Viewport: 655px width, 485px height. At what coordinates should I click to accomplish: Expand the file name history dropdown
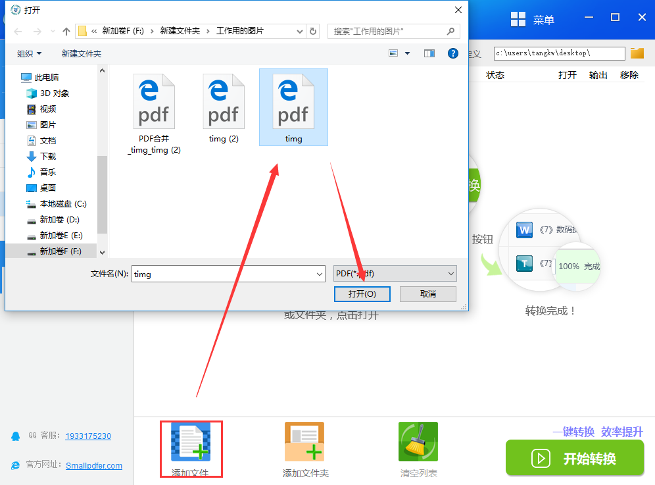pyautogui.click(x=320, y=274)
